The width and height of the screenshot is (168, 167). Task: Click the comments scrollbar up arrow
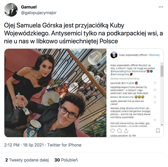click(162, 64)
